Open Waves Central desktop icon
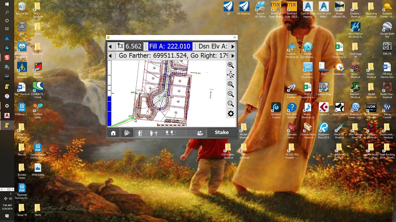Image resolution: width=396 pixels, height=222 pixels. click(387, 111)
